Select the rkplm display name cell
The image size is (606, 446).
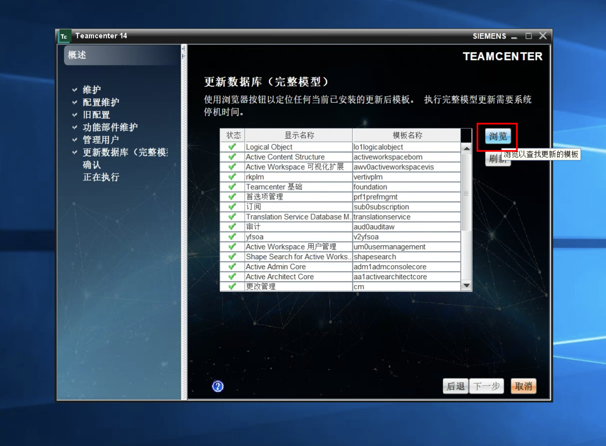coord(299,177)
